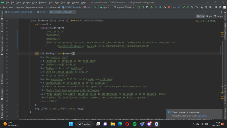Toggle the Build Variants tool window
Screen dimensions: 227x128
click(2, 111)
